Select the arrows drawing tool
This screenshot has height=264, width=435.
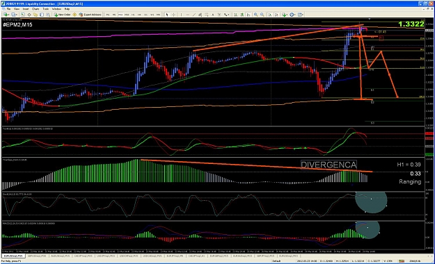226,15
